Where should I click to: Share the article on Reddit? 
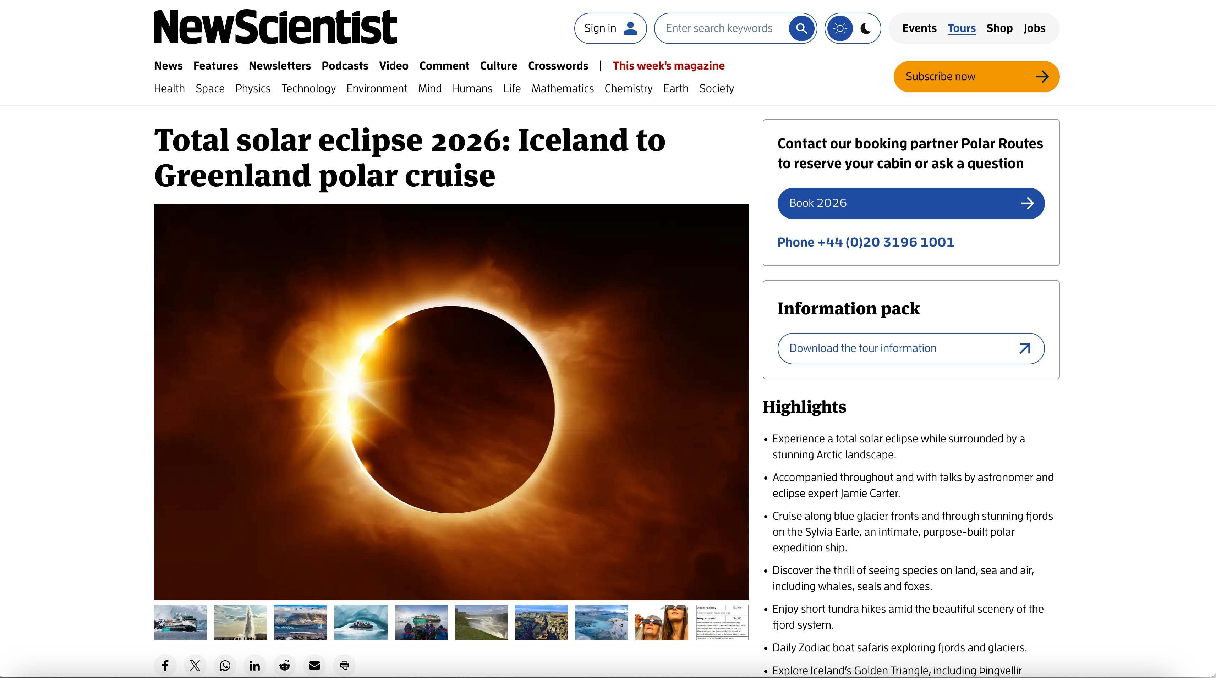click(284, 665)
